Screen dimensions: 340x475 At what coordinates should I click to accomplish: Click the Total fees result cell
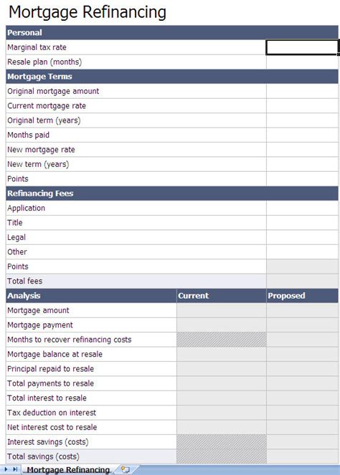(302, 281)
